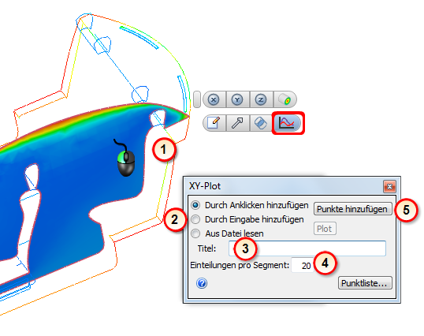Image resolution: width=424 pixels, height=336 pixels.
Task: Open help via blue question mark icon
Action: [202, 283]
